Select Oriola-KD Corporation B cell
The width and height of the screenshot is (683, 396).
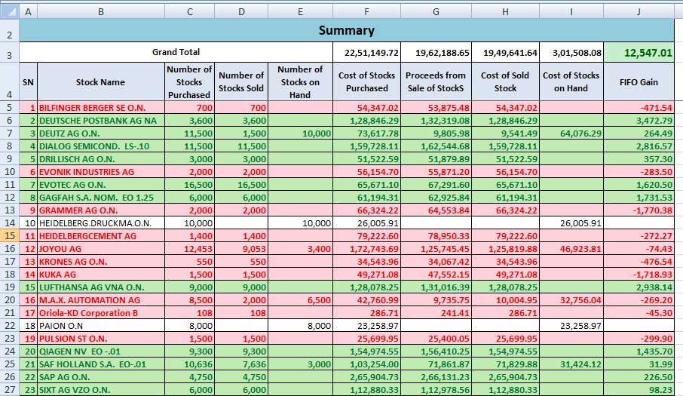click(100, 313)
